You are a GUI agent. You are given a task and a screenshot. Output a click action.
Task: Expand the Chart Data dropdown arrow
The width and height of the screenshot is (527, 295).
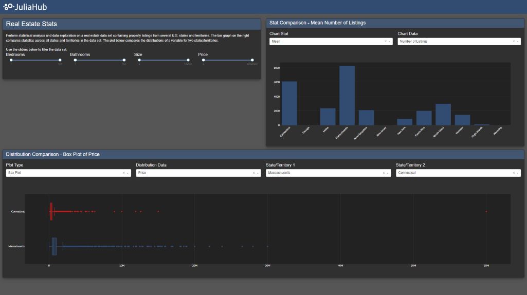pos(518,42)
